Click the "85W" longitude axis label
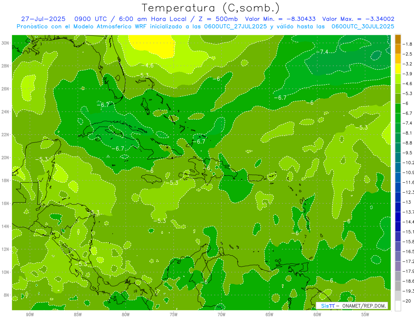 coord(78,315)
